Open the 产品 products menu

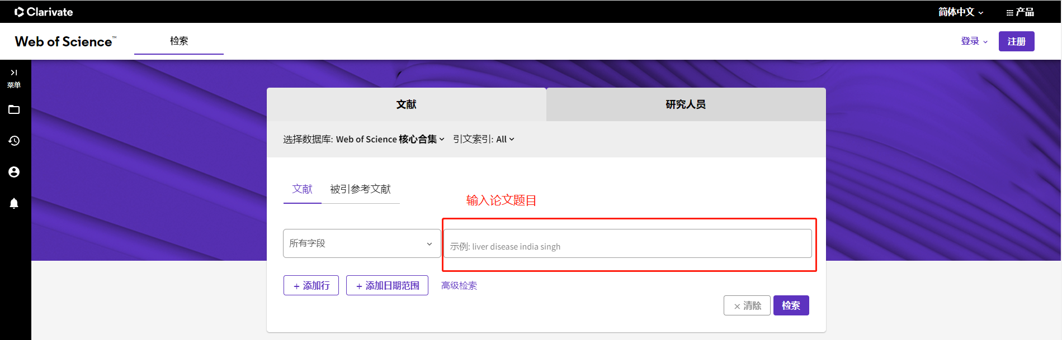[1020, 12]
